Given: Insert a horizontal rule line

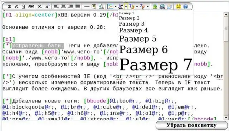Looking at the screenshot, I should [87, 6].
